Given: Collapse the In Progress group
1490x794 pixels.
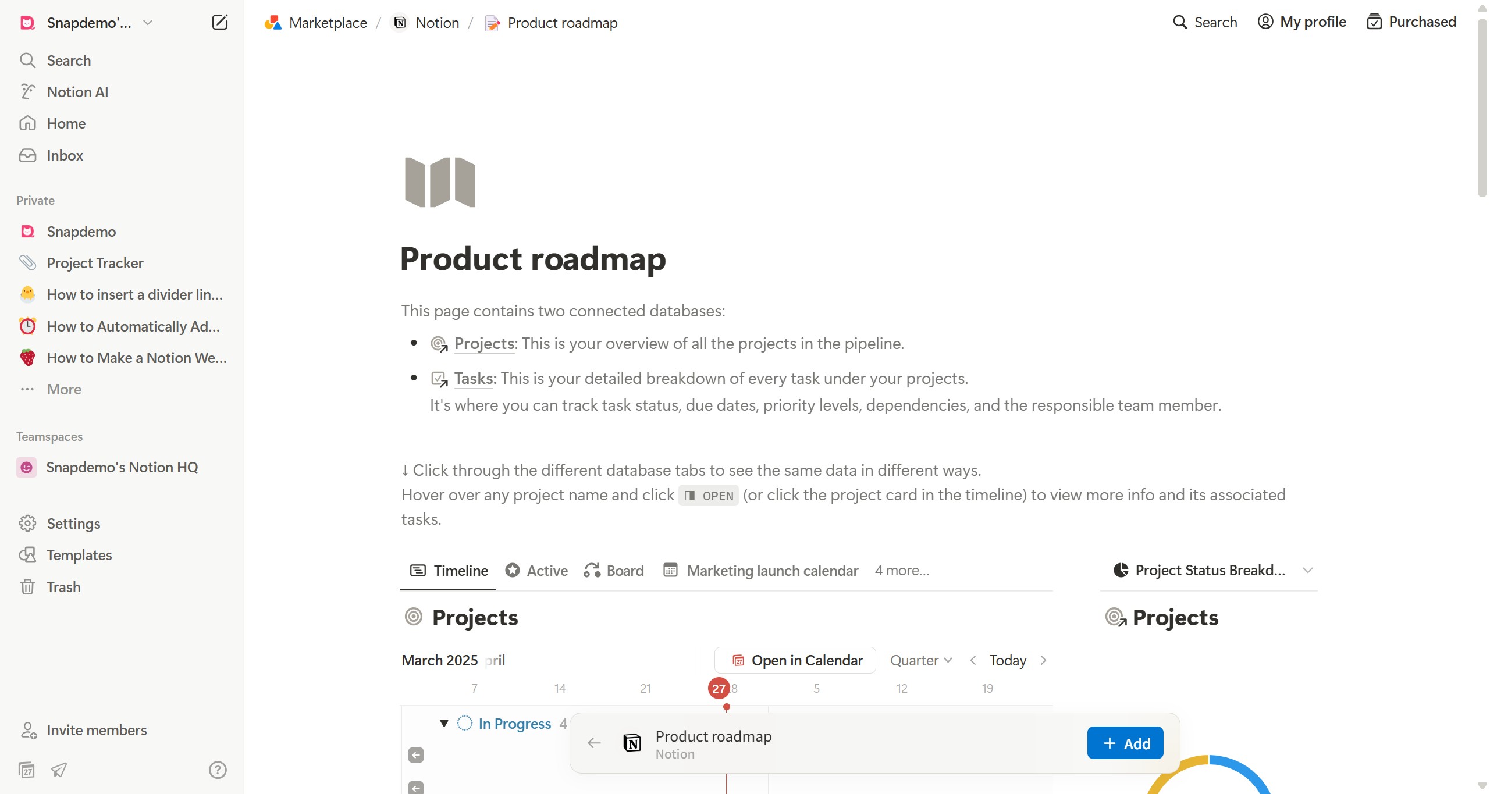Looking at the screenshot, I should coord(444,724).
